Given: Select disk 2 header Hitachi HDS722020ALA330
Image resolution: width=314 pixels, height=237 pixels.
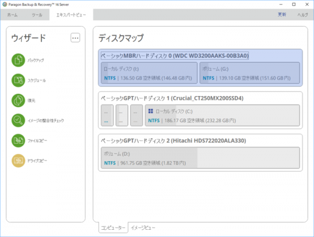Looking at the screenshot, I should pyautogui.click(x=173, y=140).
